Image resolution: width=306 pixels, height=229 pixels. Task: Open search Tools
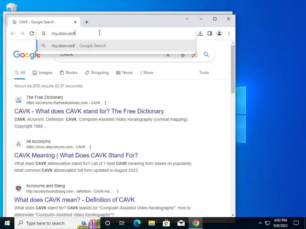(204, 73)
